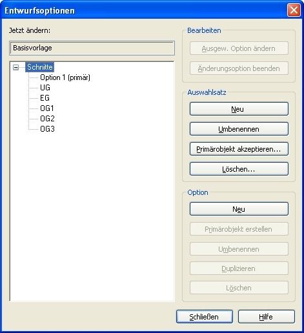Close dialog with Schließen button
The width and height of the screenshot is (304, 333).
click(205, 317)
